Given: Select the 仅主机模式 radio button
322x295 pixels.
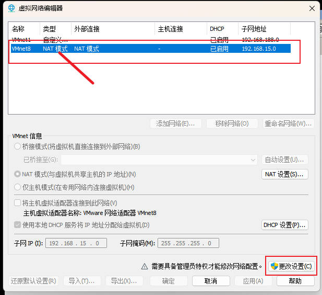Looking at the screenshot, I should (18, 187).
